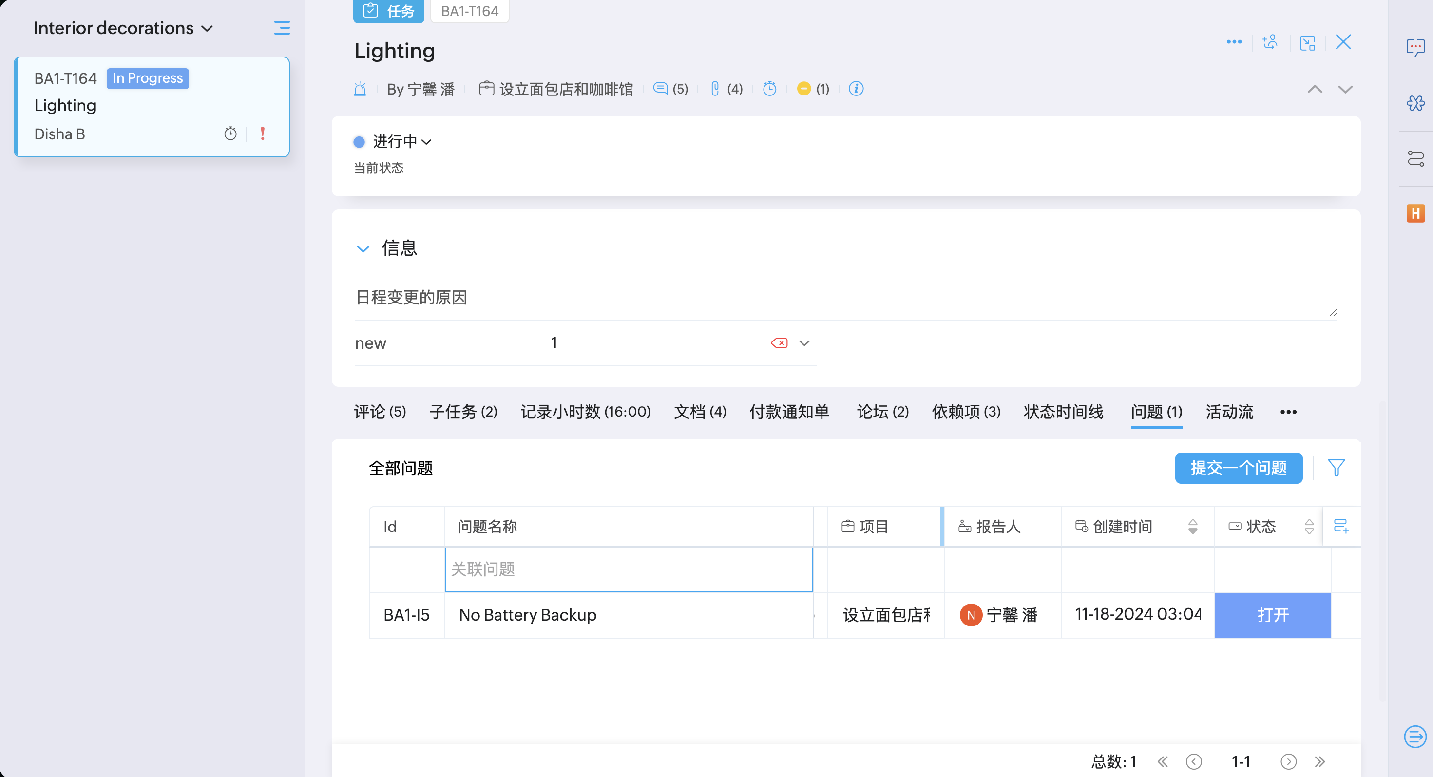The width and height of the screenshot is (1433, 777).
Task: Switch to the 依赖项 (3) tab
Action: click(966, 412)
